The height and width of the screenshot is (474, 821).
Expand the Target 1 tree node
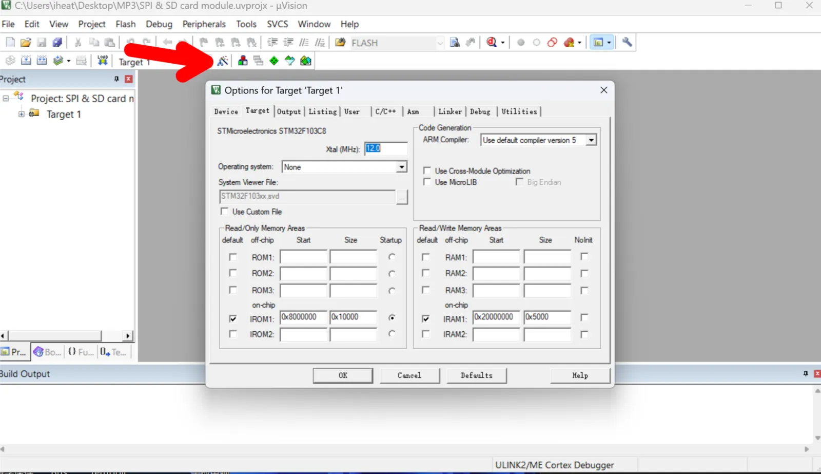tap(22, 114)
